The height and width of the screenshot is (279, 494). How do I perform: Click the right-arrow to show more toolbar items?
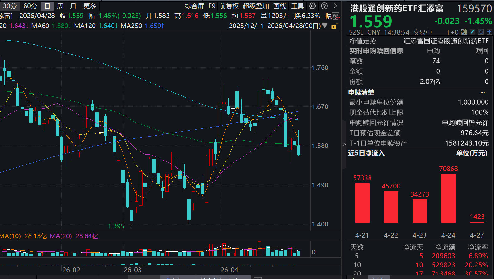coord(335,6)
